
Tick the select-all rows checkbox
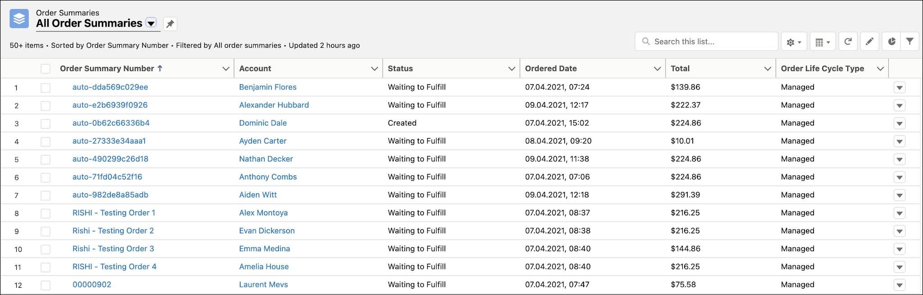(x=46, y=69)
